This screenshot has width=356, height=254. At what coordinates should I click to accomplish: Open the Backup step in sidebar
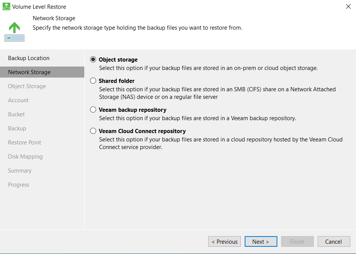pyautogui.click(x=17, y=129)
